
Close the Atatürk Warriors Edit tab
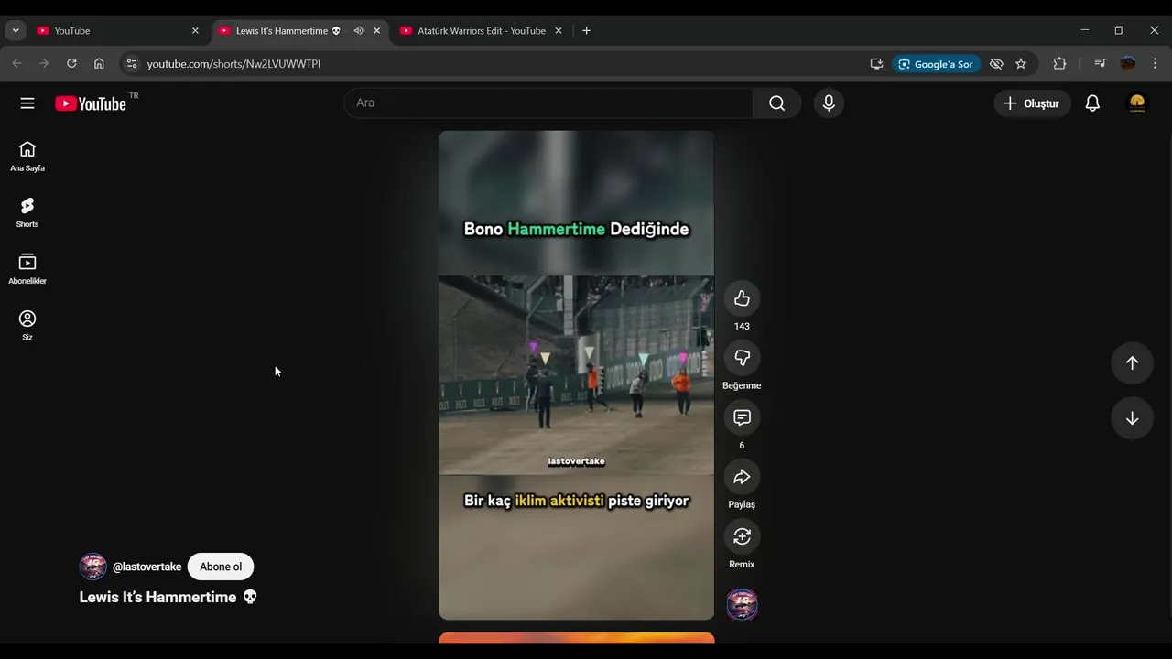[x=558, y=30]
